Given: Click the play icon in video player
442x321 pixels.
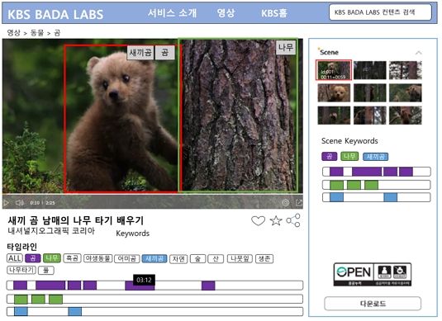Looking at the screenshot, I should (6, 203).
